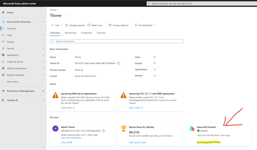Expand the Groups menu chevron

43,42
